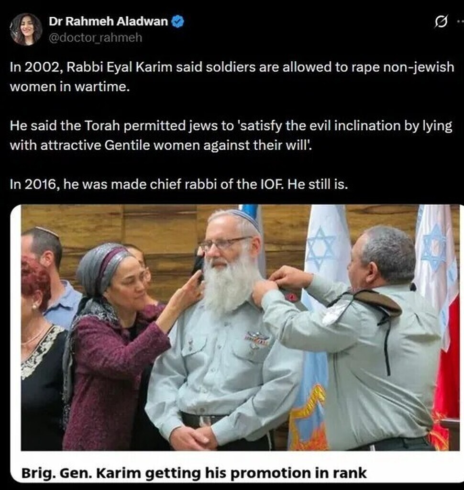Click the paragraph starting "He said the Torah"

(x=231, y=135)
